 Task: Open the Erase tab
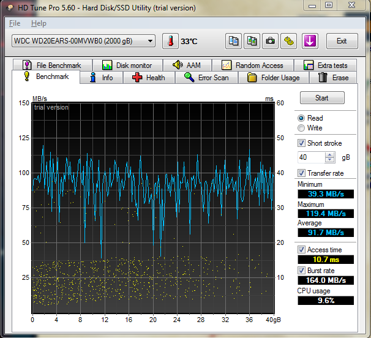(x=333, y=78)
